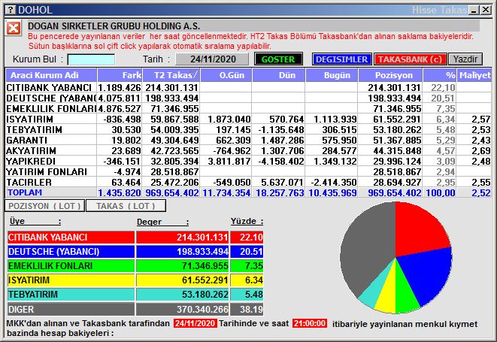This screenshot has width=497, height=342.
Task: Switch to the POZISYON ( LOT ) tab
Action: pyautogui.click(x=44, y=206)
